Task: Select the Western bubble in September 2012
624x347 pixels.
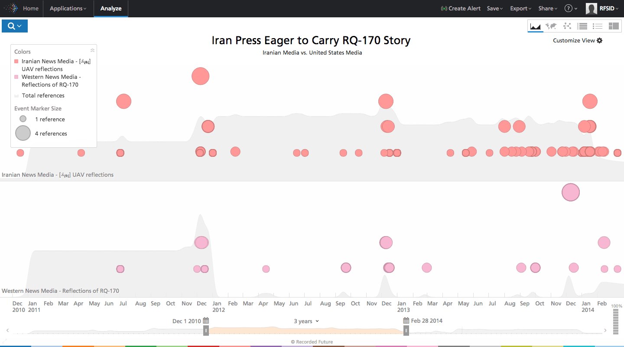Action: coord(346,268)
